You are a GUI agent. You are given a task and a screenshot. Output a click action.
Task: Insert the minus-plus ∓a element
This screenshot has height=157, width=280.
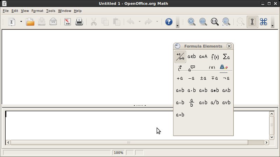(214, 78)
